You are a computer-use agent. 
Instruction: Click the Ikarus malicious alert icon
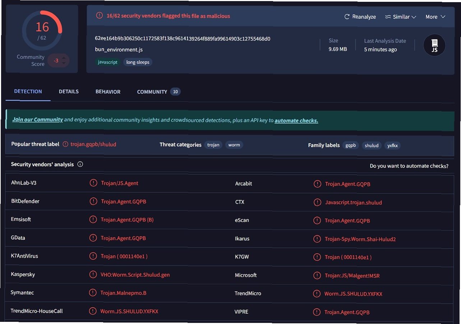[317, 239]
